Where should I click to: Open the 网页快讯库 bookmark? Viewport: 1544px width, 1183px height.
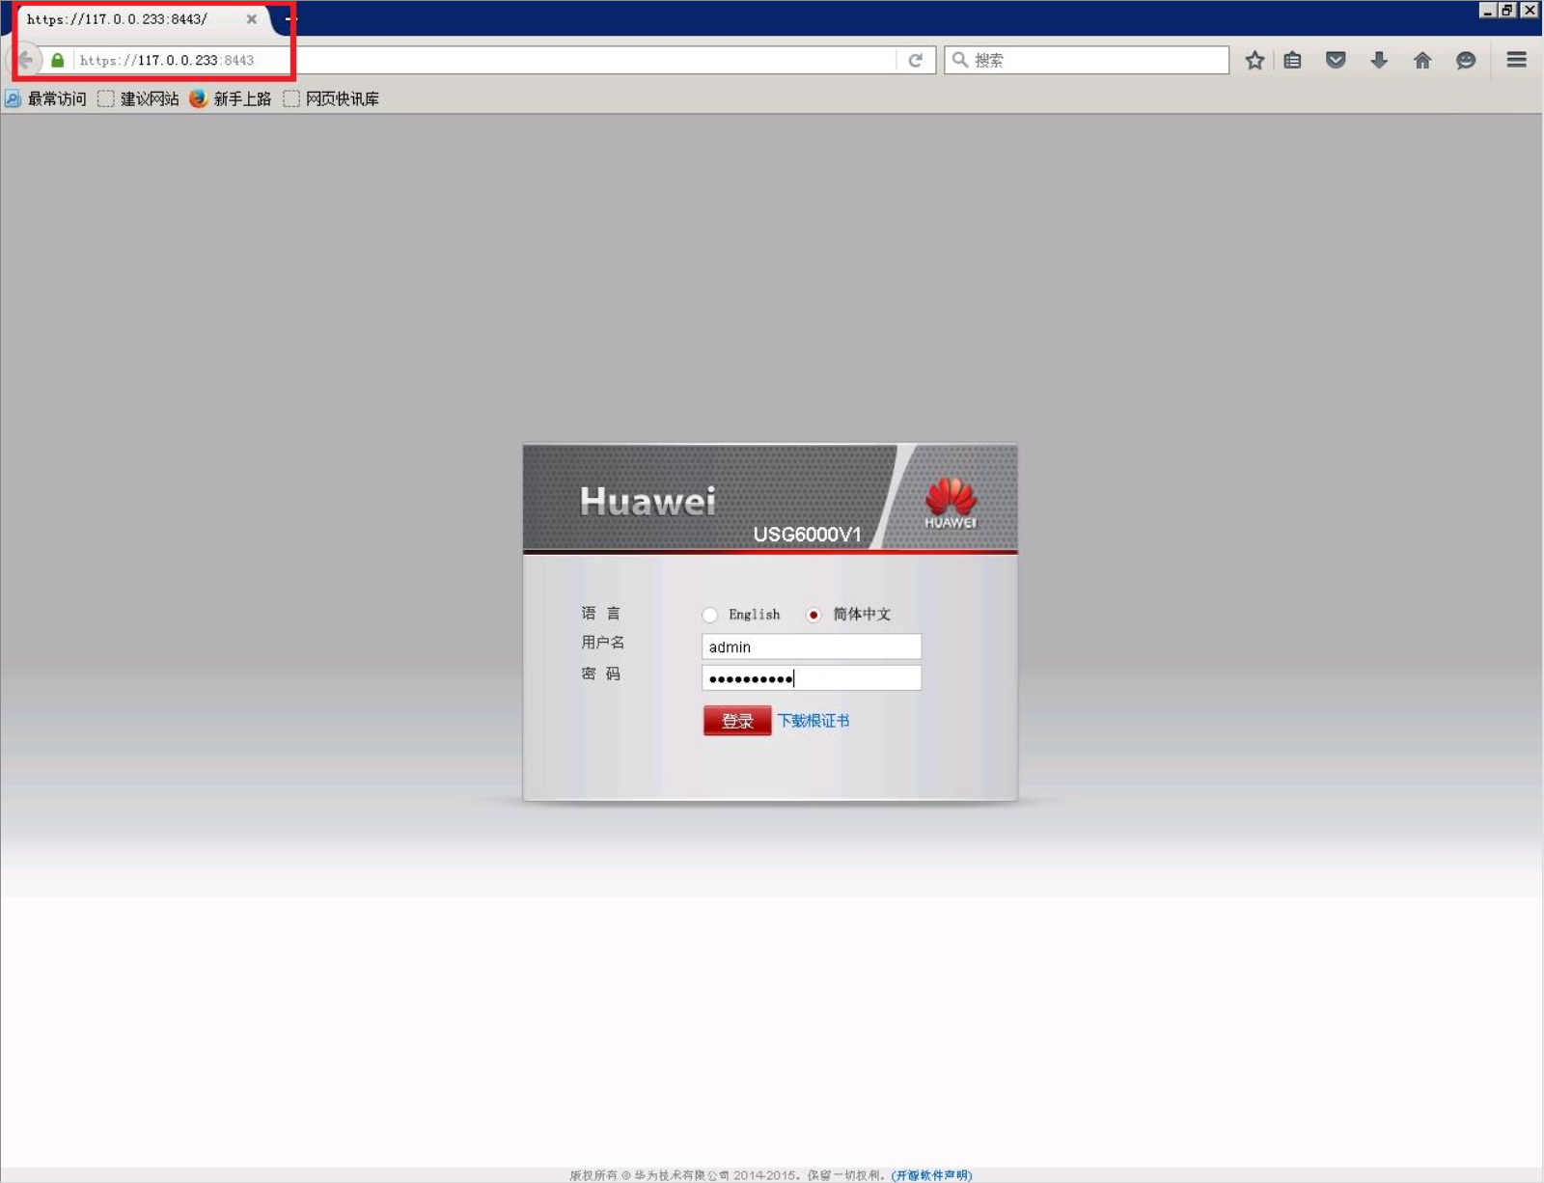click(331, 98)
